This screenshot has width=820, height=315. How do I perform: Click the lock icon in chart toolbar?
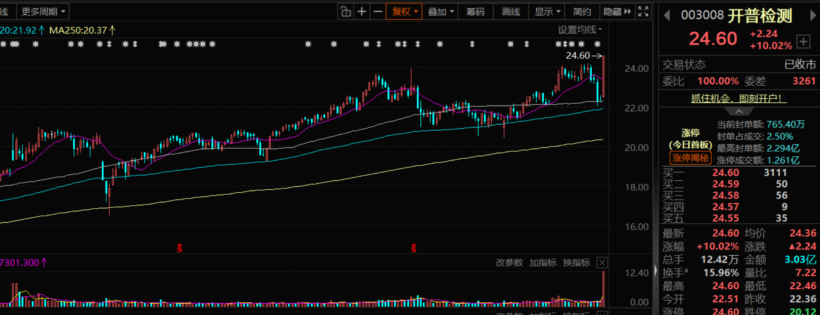point(346,11)
